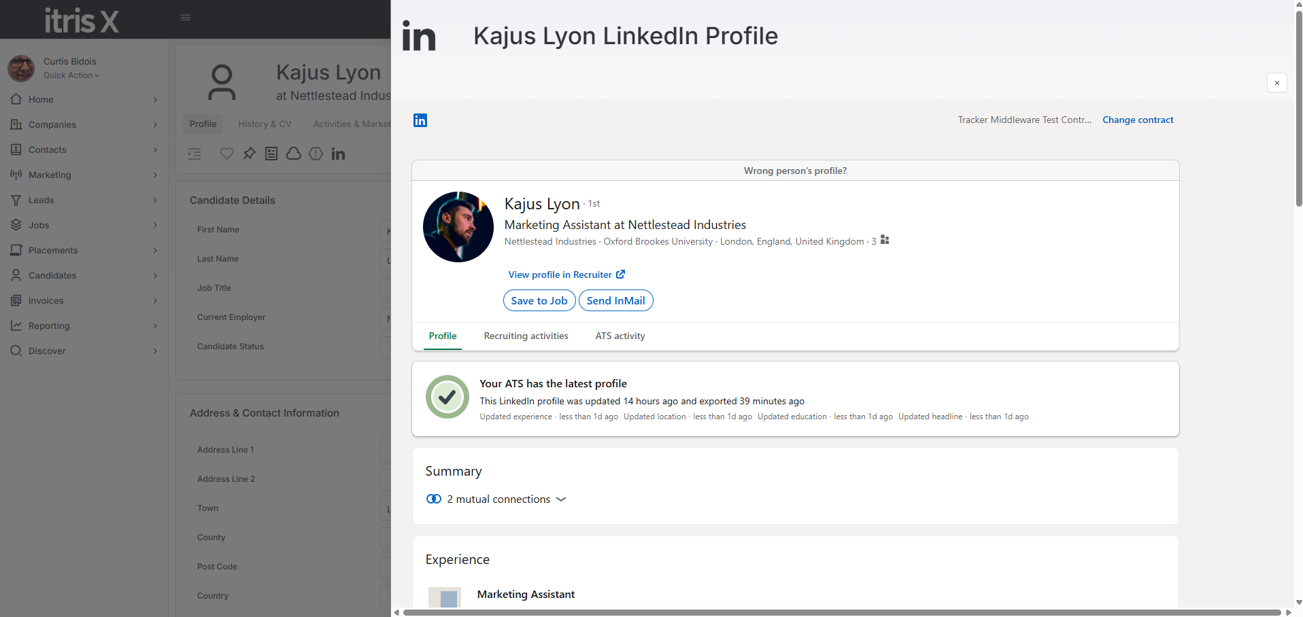Expand the Home menu chevron
Viewport: 1303px width, 617px height.
tap(155, 100)
